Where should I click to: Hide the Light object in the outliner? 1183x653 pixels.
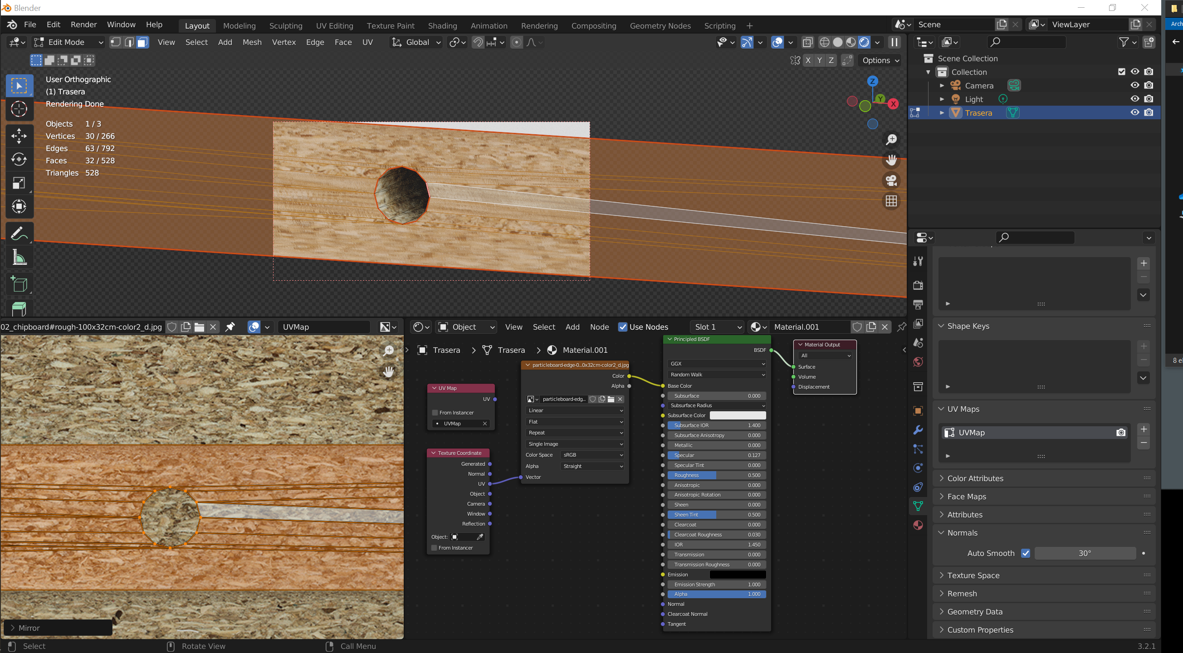[1134, 99]
